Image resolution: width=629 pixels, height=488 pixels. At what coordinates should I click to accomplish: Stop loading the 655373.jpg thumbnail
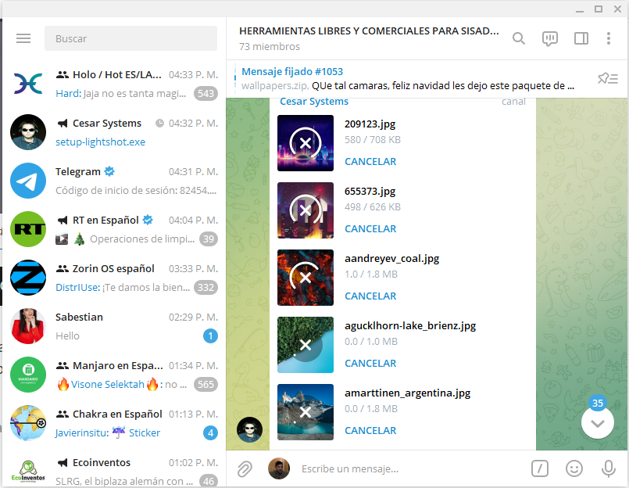coord(306,210)
